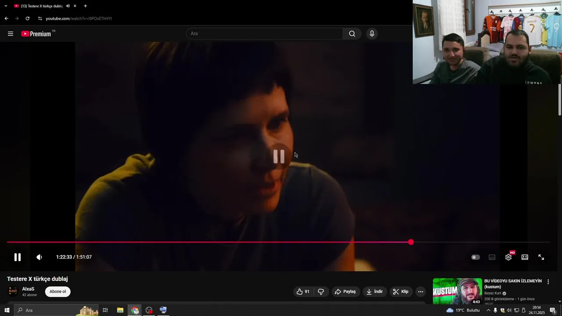Screen dimensions: 562x316
Task: Pause the video with player pause button
Action: pyautogui.click(x=18, y=257)
